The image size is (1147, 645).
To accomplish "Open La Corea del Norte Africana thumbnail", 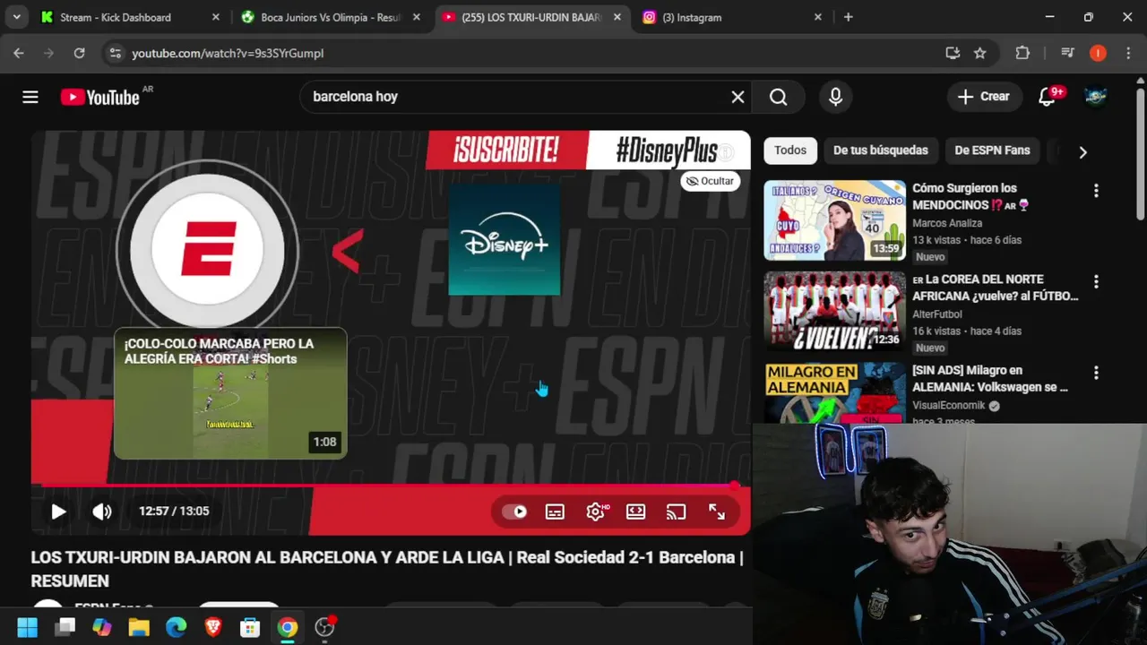I will point(834,311).
